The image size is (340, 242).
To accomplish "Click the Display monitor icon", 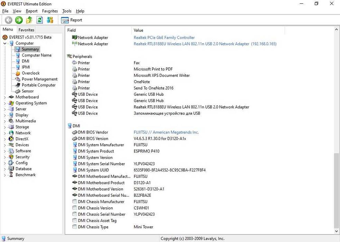I will click(x=11, y=115).
